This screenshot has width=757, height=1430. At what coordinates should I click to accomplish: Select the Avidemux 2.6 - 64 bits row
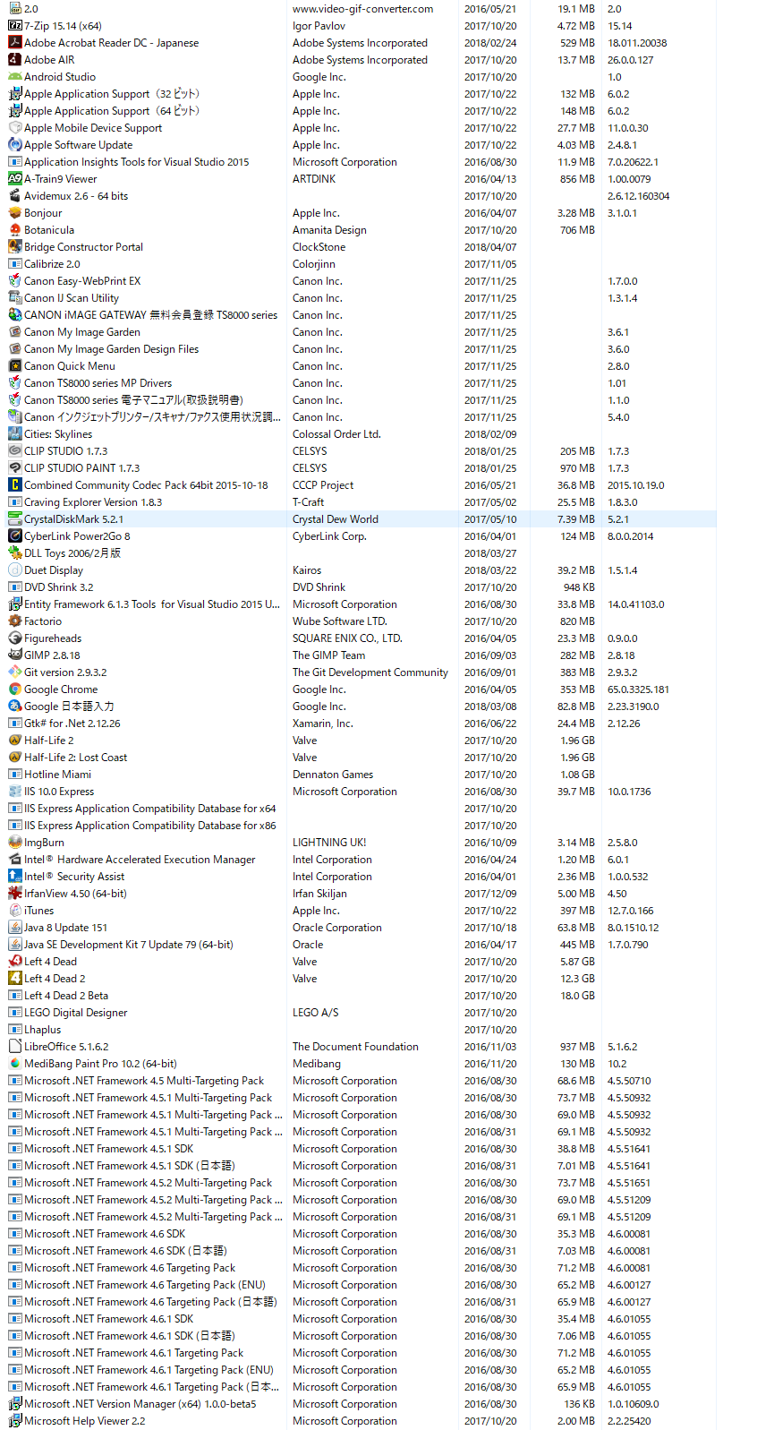[x=361, y=195]
